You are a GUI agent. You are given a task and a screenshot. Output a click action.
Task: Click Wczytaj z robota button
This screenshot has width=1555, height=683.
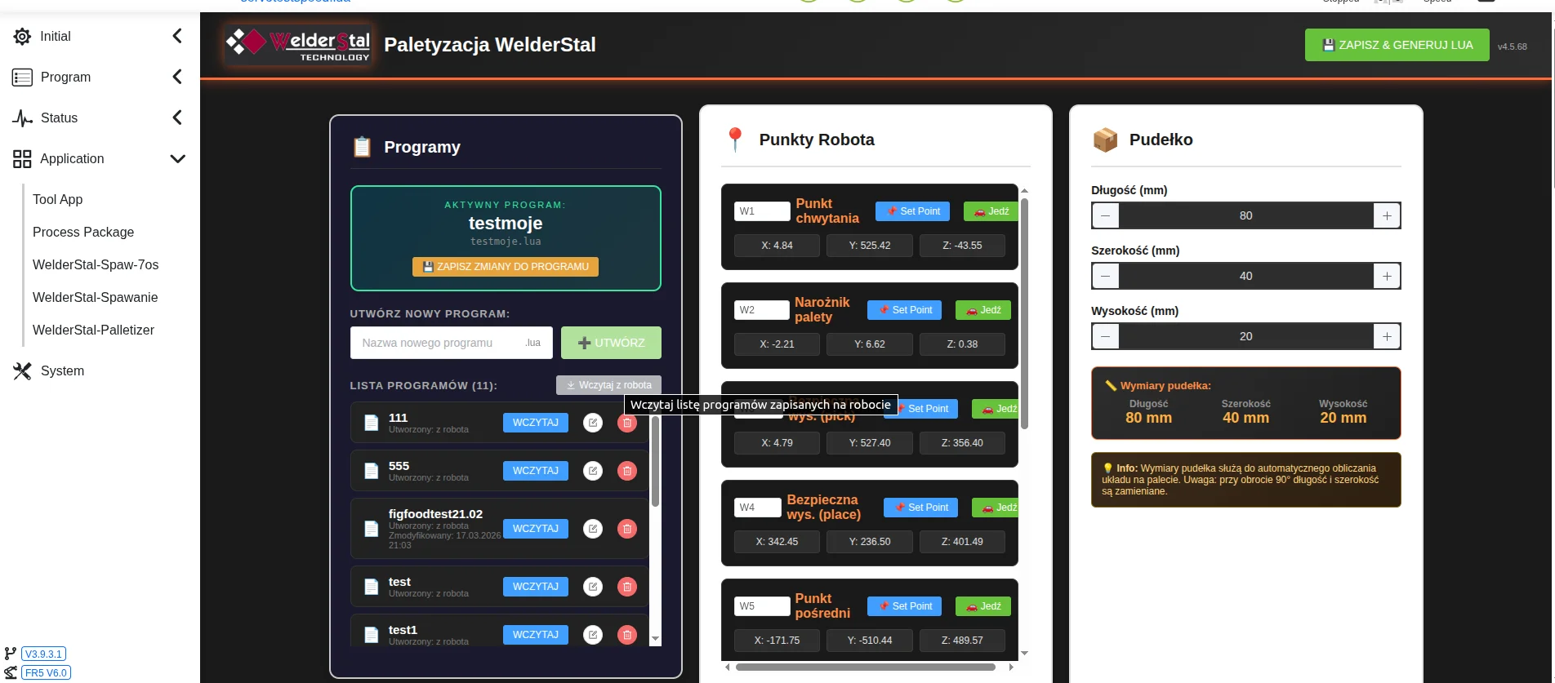[608, 385]
